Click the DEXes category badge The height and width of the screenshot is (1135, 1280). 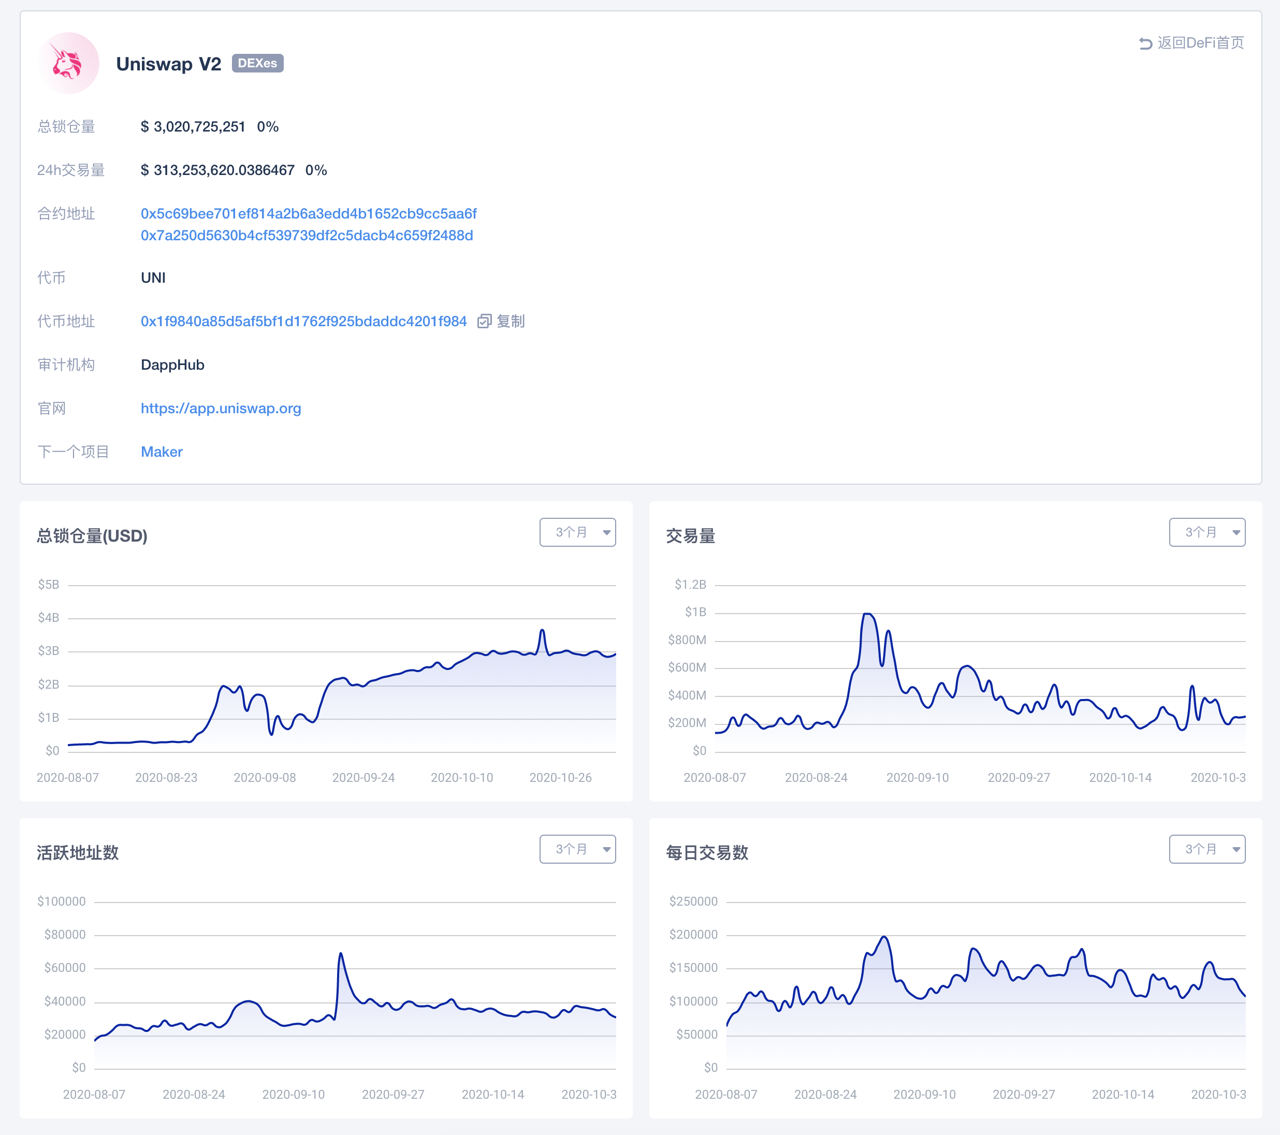257,63
